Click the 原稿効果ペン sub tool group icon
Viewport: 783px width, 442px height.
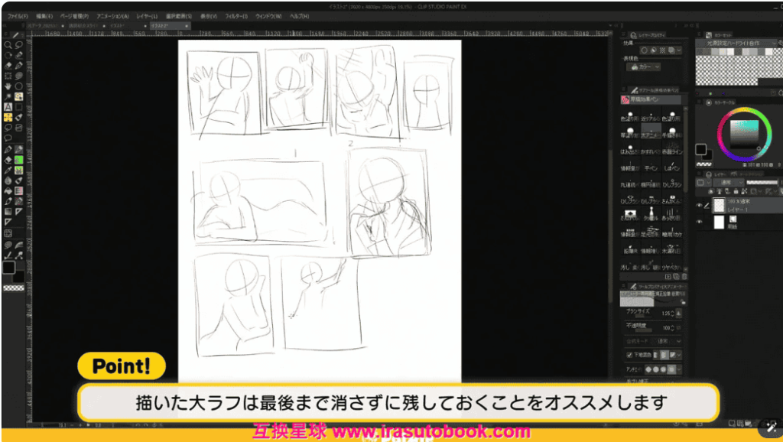point(625,99)
